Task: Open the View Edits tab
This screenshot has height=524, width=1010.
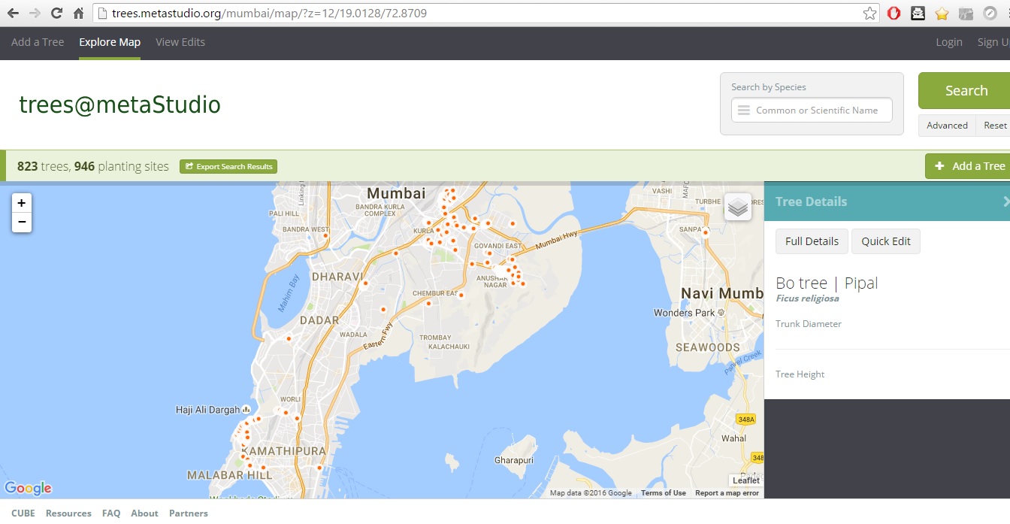Action: [180, 42]
